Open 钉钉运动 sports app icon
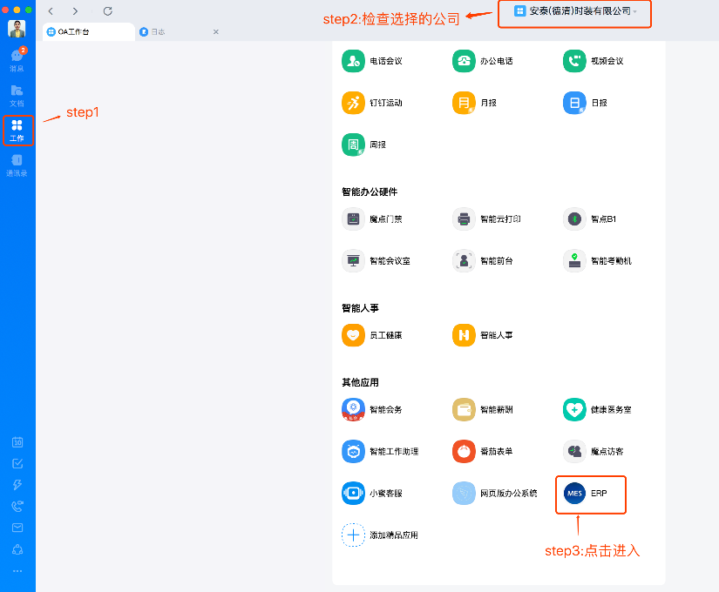719x592 pixels. [353, 103]
